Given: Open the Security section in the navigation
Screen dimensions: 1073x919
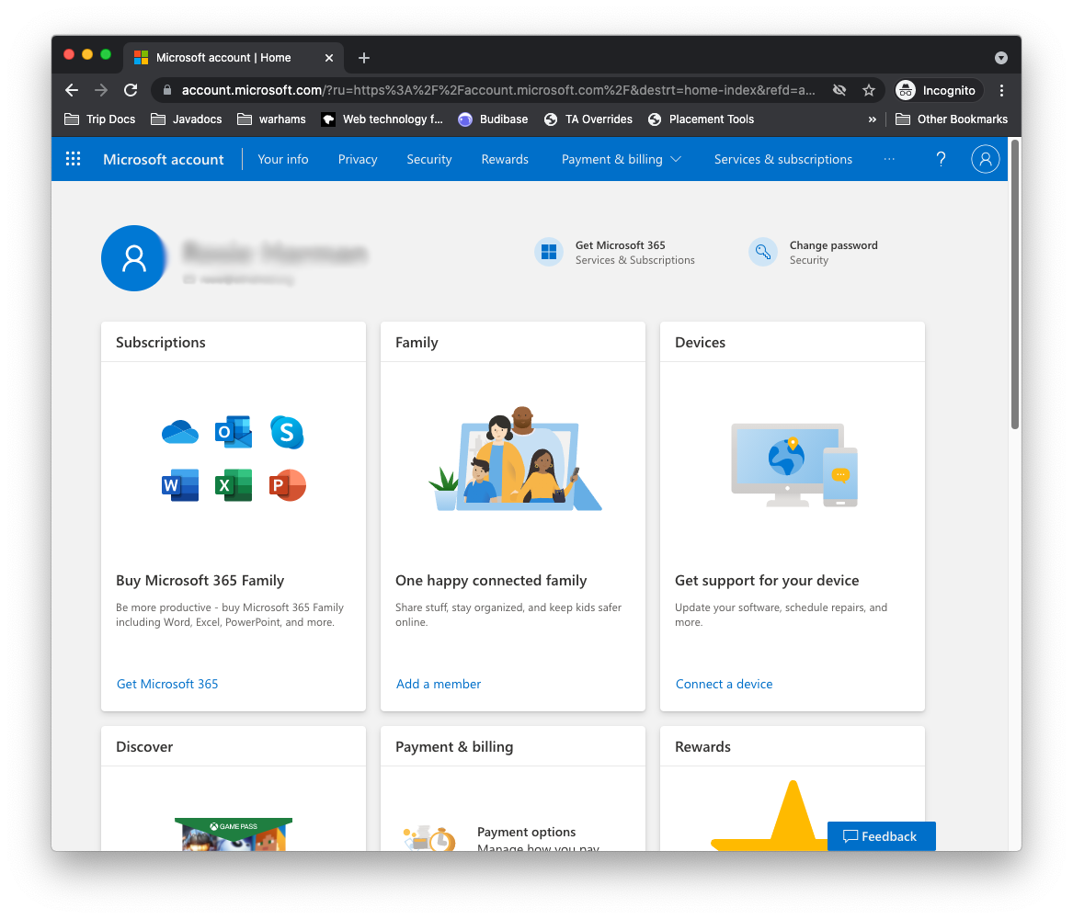Looking at the screenshot, I should [x=428, y=158].
